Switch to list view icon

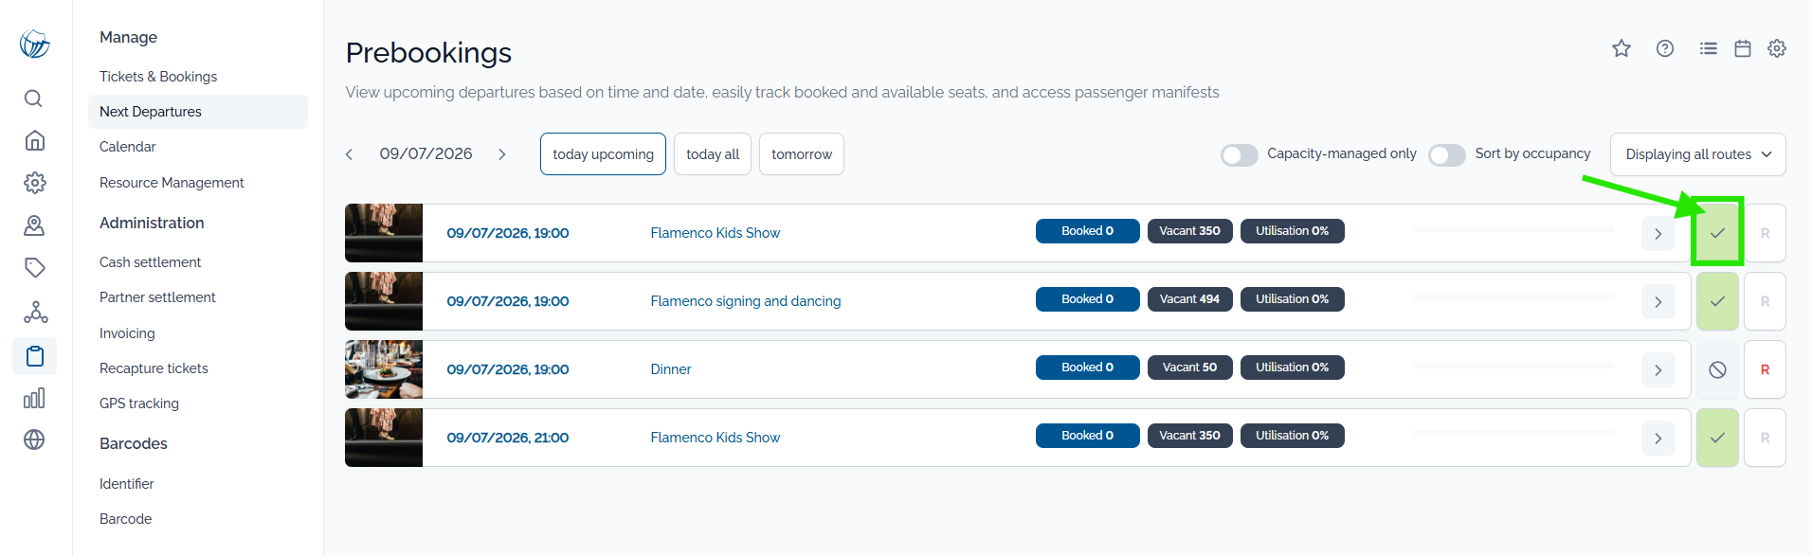click(x=1709, y=48)
